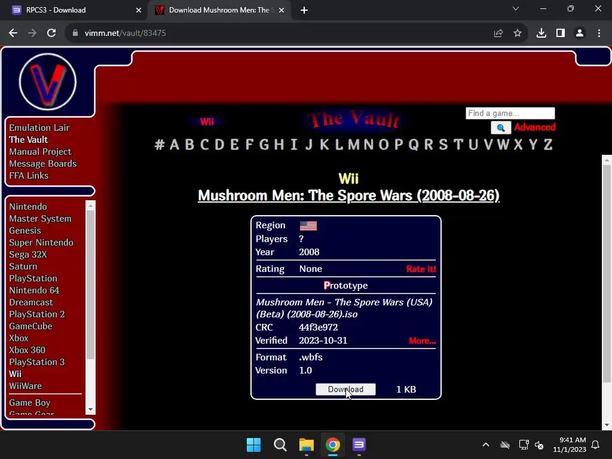
Task: Open Chrome downloads icon
Action: click(x=541, y=33)
